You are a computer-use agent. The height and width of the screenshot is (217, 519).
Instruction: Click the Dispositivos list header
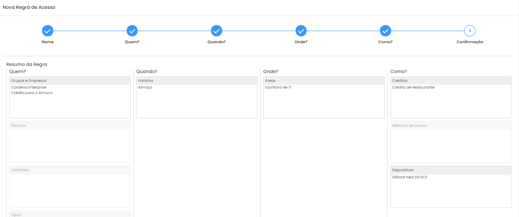pyautogui.click(x=451, y=170)
